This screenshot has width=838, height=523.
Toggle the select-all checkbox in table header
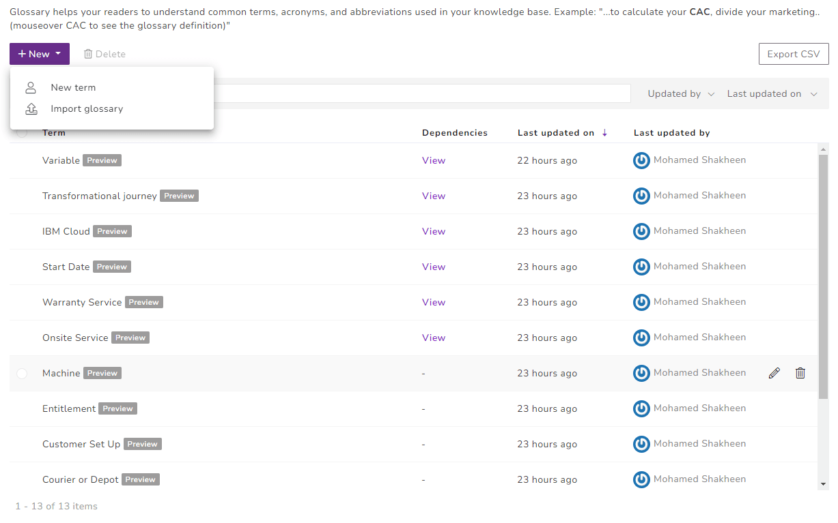tap(22, 133)
